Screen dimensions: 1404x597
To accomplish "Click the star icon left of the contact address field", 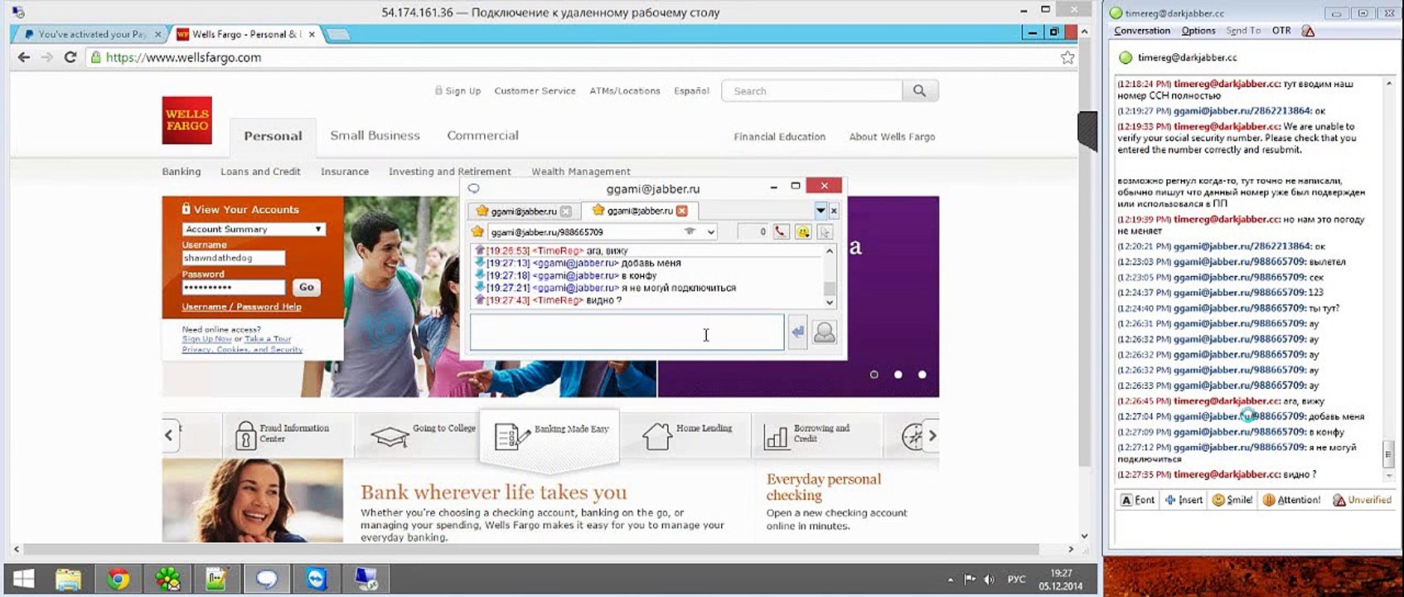I will 477,231.
